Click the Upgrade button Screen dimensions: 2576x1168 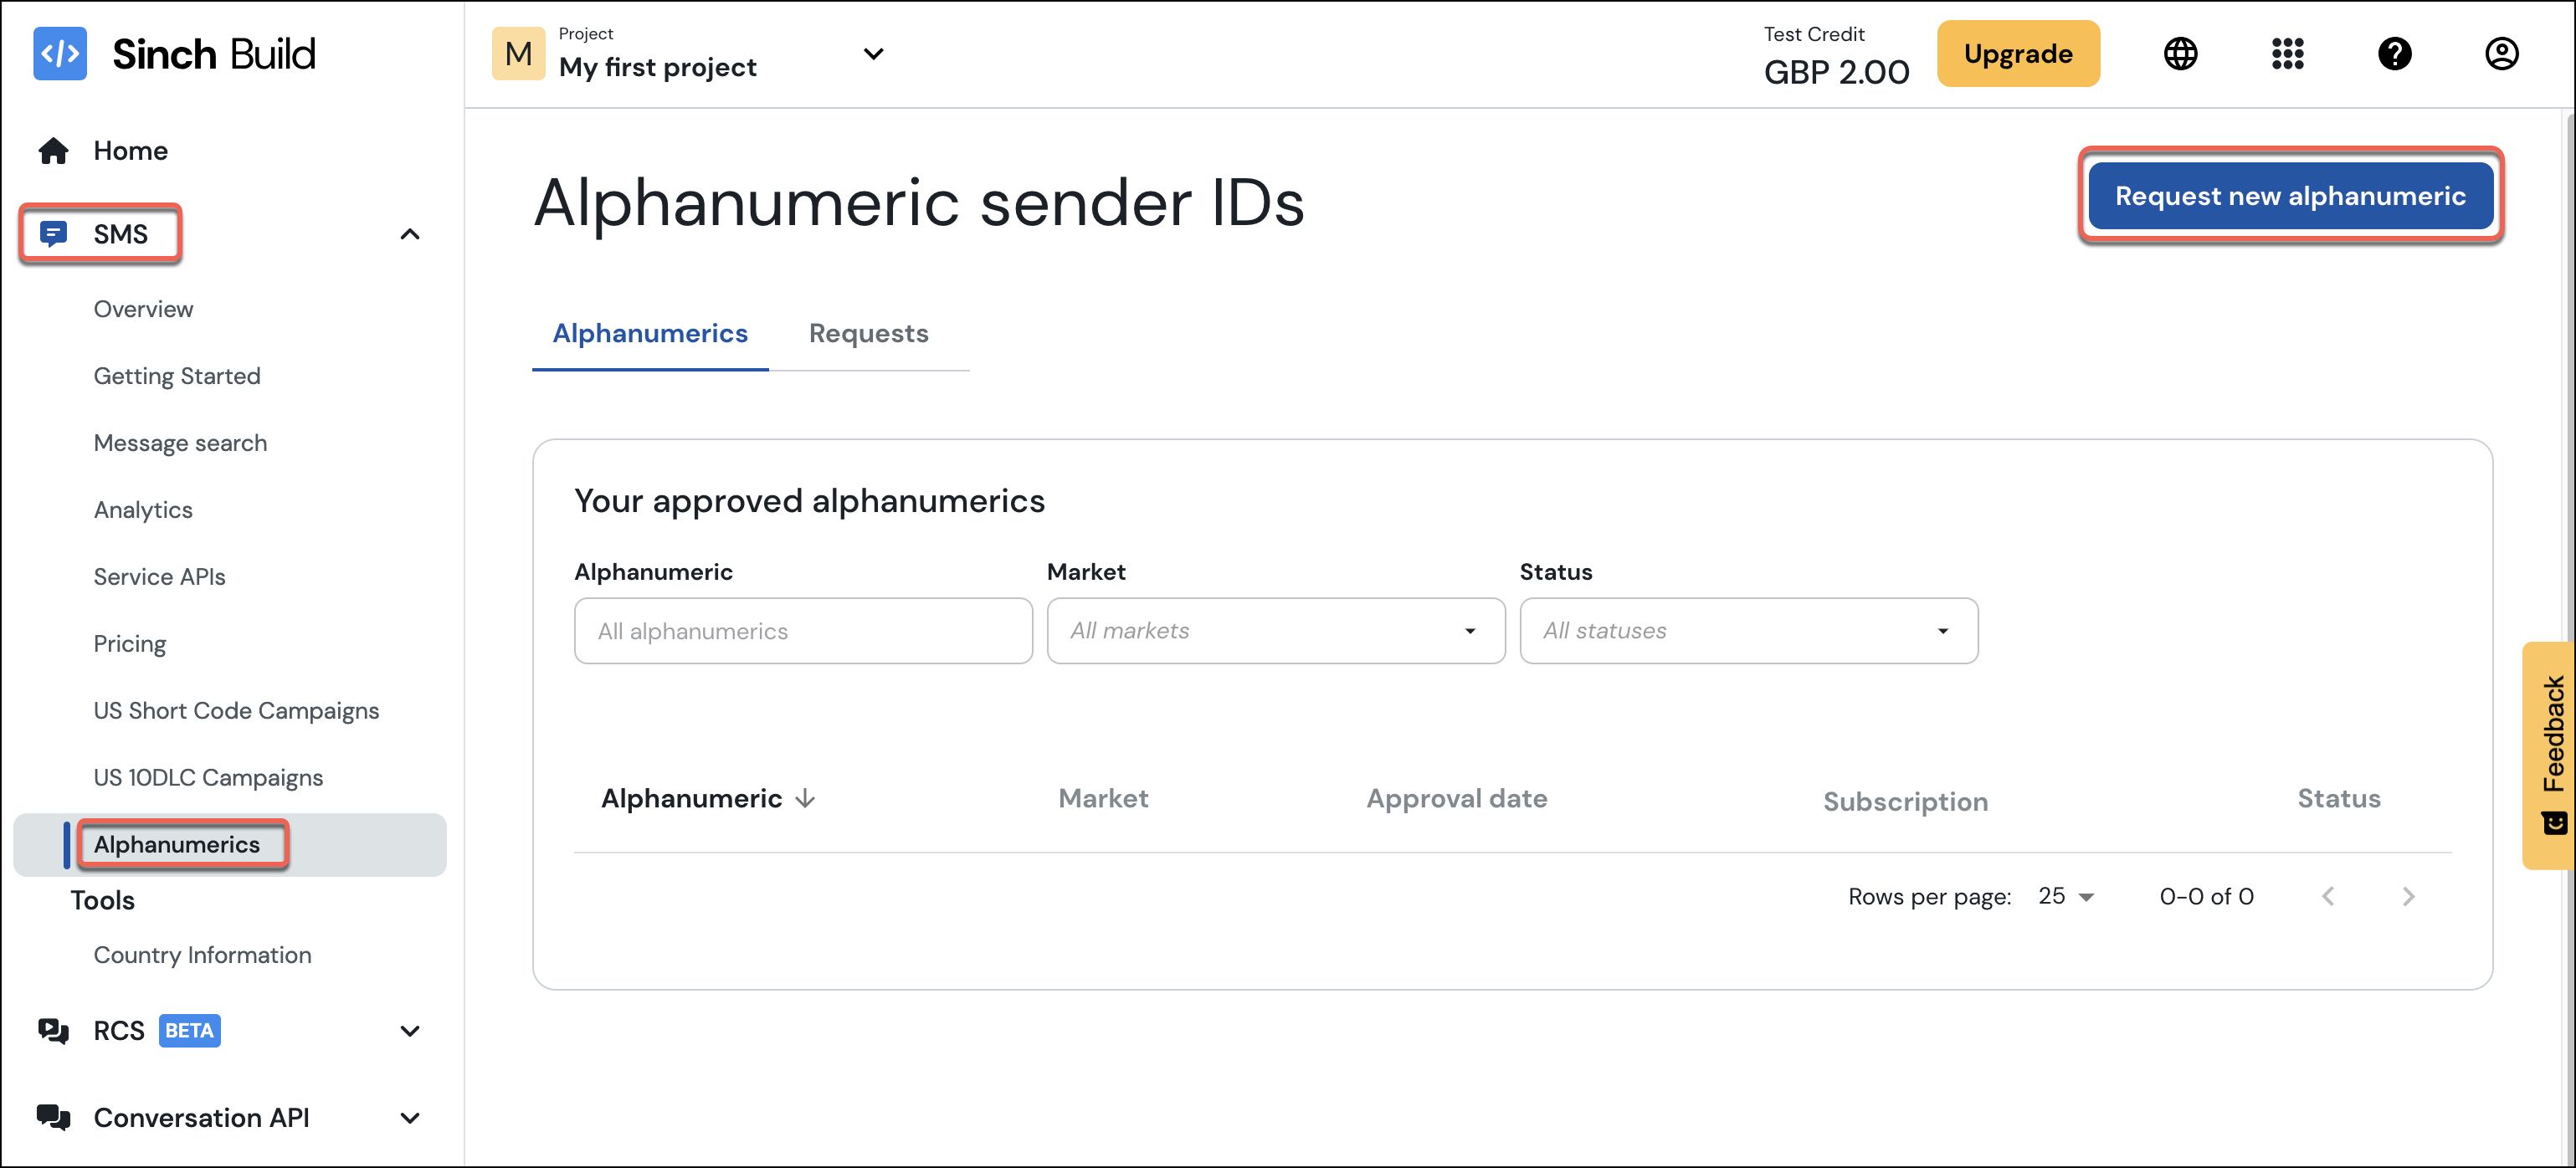[2018, 53]
